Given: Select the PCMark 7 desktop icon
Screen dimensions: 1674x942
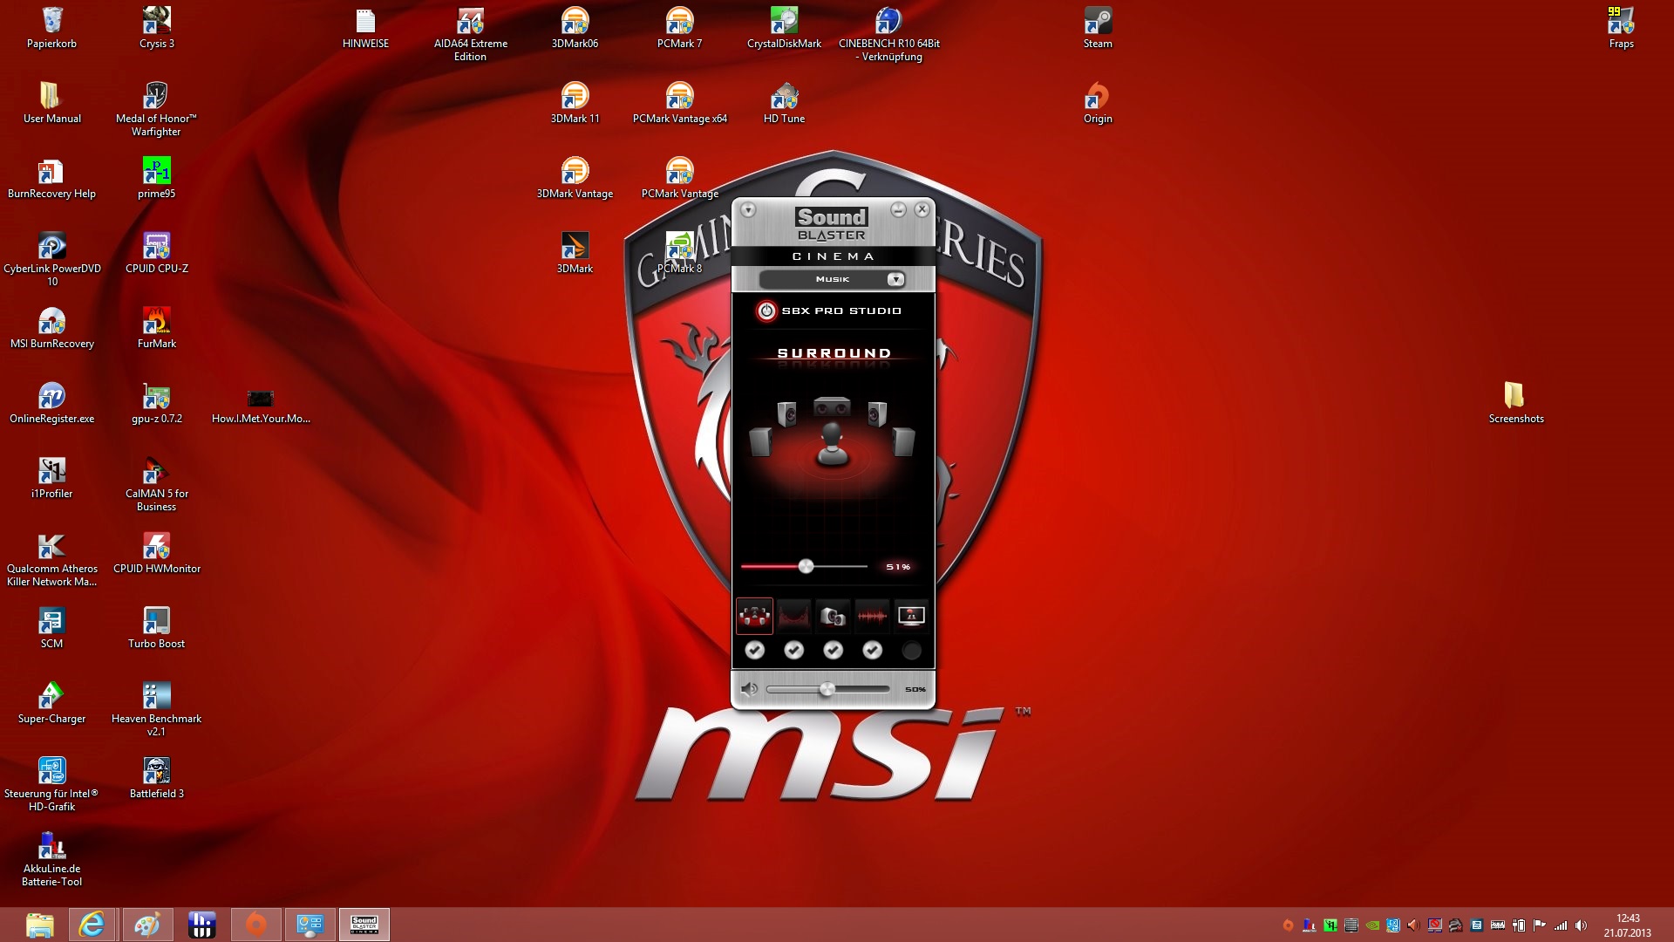Looking at the screenshot, I should (x=680, y=28).
